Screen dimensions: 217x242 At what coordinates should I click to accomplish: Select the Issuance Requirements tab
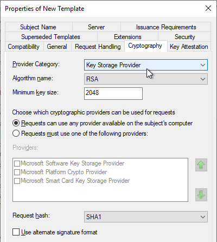point(166,27)
